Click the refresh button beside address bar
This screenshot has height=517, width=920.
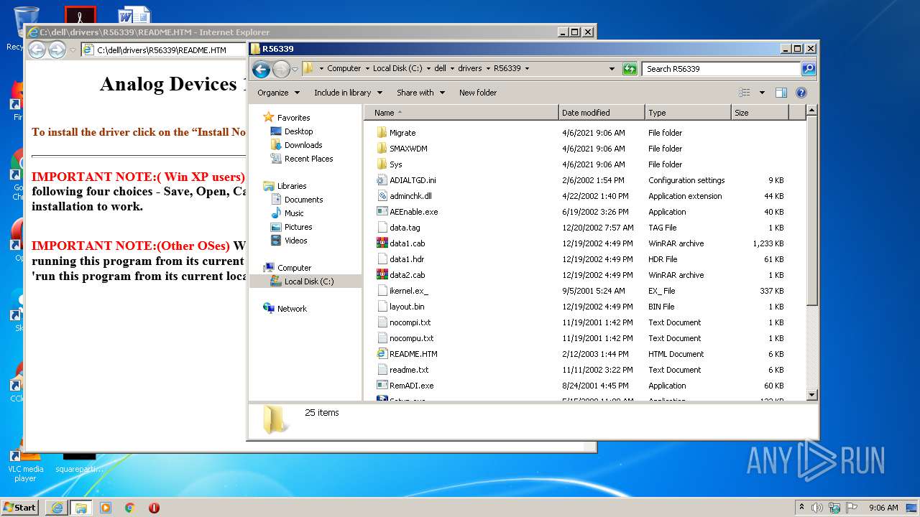pos(630,69)
